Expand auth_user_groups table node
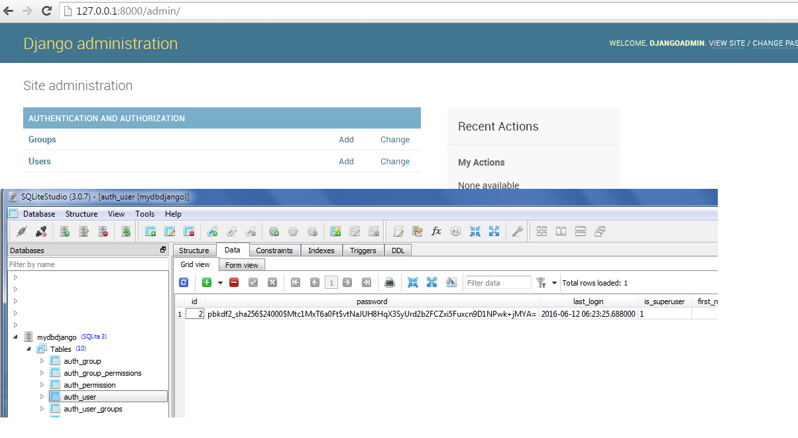This screenshot has height=438, width=798. coord(42,409)
